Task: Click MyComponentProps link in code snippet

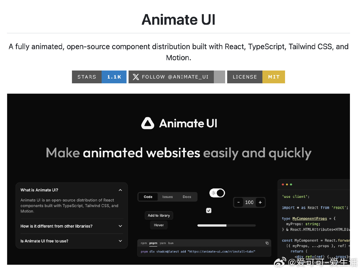Action: pos(310,219)
